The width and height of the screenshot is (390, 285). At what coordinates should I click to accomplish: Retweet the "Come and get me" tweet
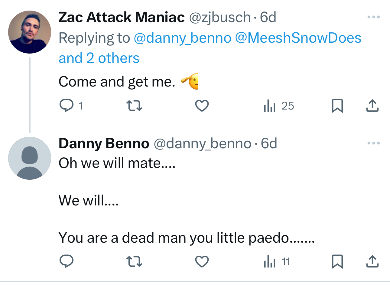(x=134, y=106)
